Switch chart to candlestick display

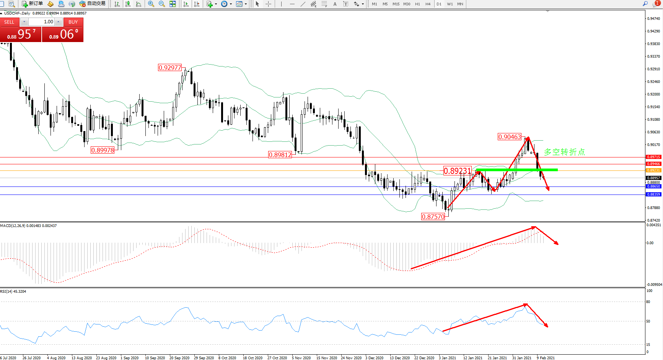tap(128, 4)
